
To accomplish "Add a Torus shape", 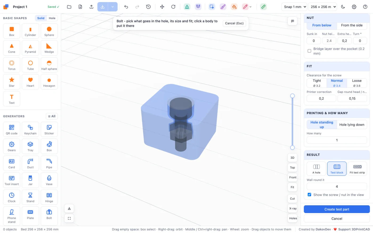I will click(x=12, y=65).
